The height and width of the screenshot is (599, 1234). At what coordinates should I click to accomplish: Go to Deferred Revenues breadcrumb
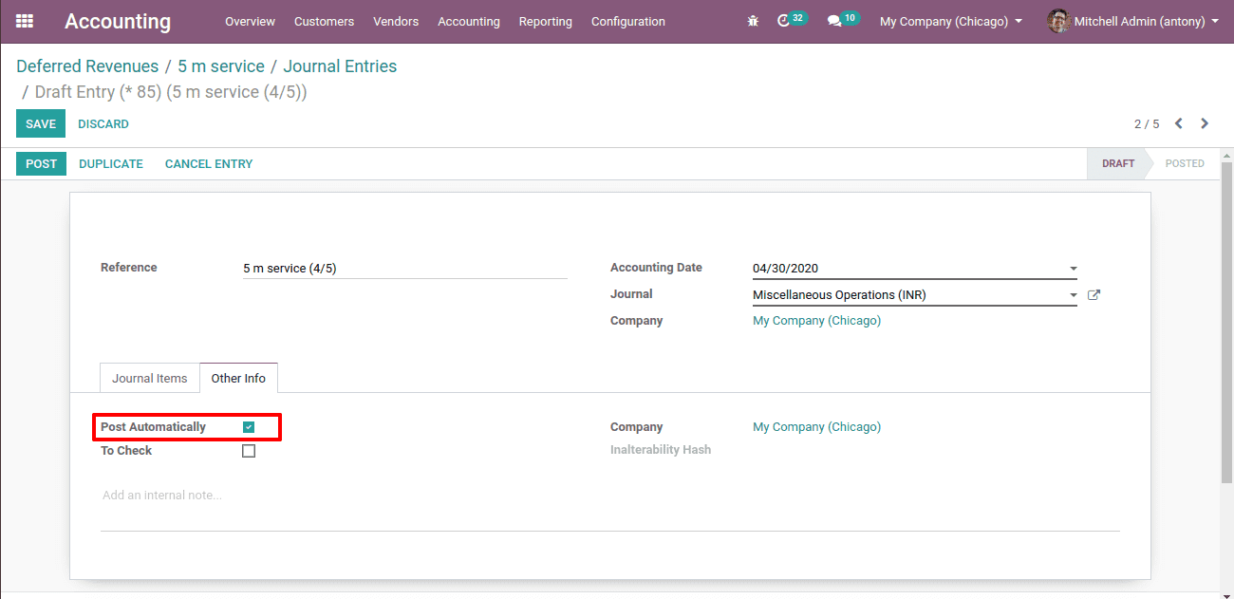87,66
